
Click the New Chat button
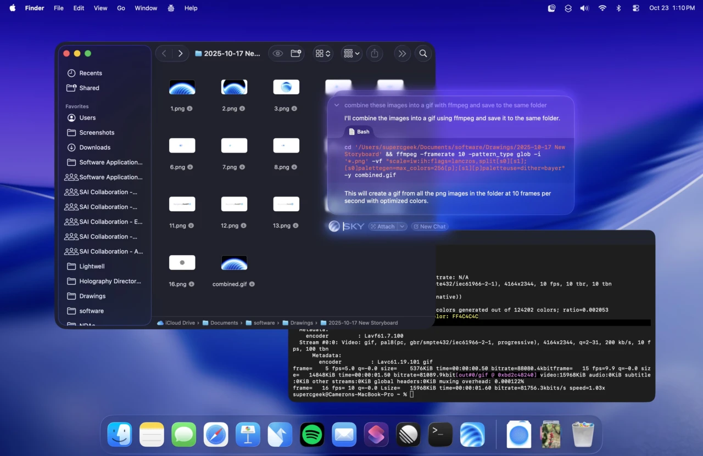(x=429, y=226)
